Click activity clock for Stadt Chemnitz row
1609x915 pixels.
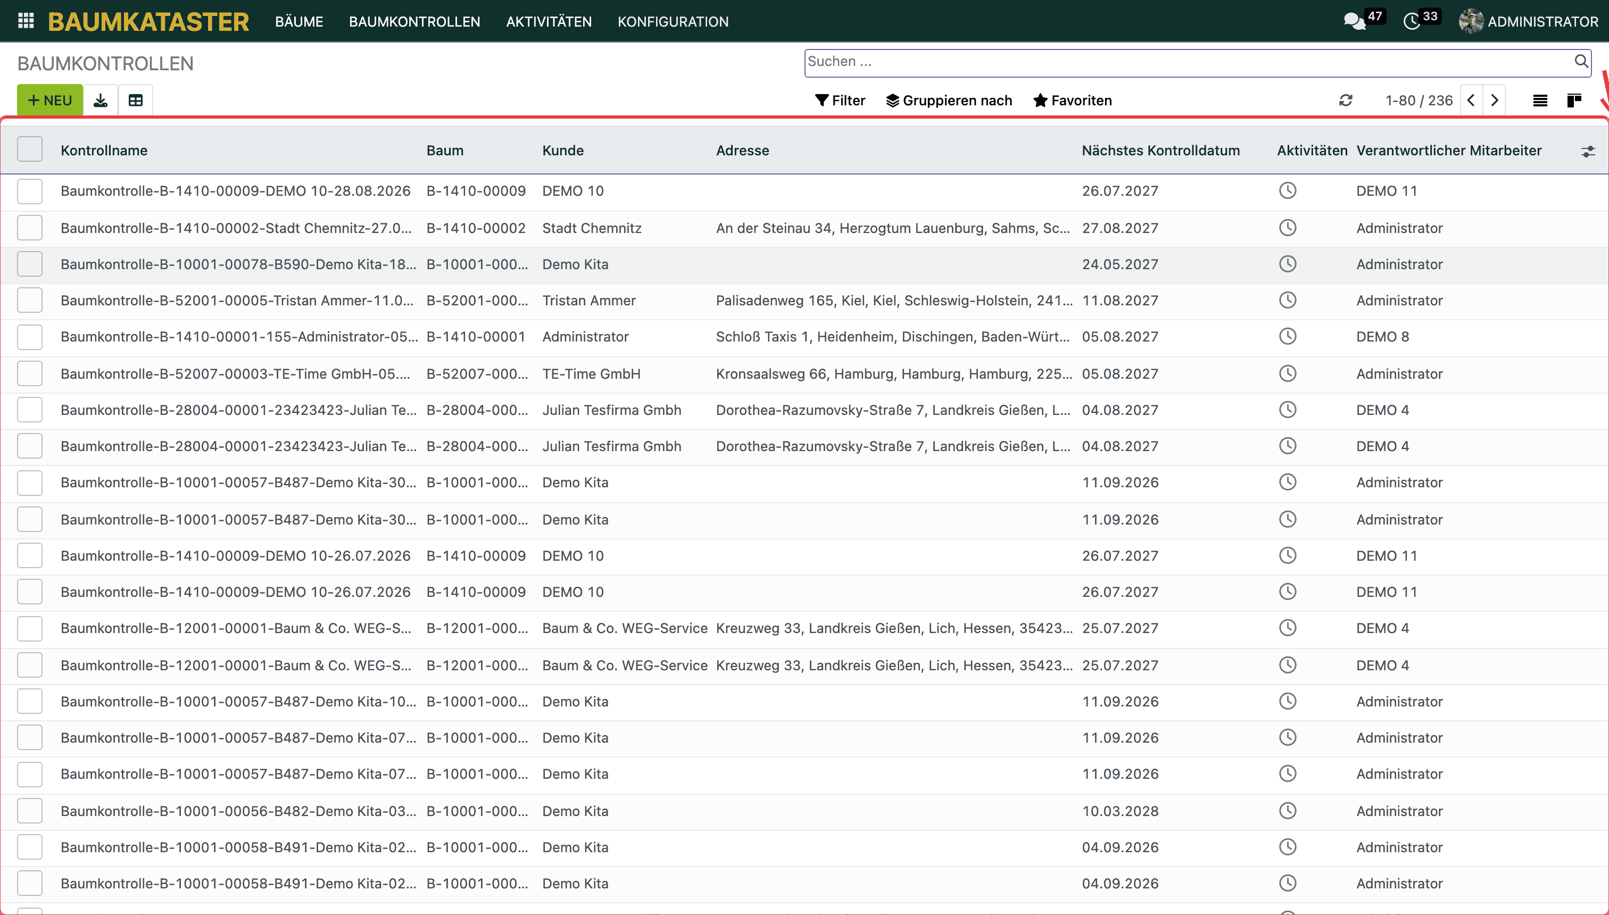click(1288, 228)
